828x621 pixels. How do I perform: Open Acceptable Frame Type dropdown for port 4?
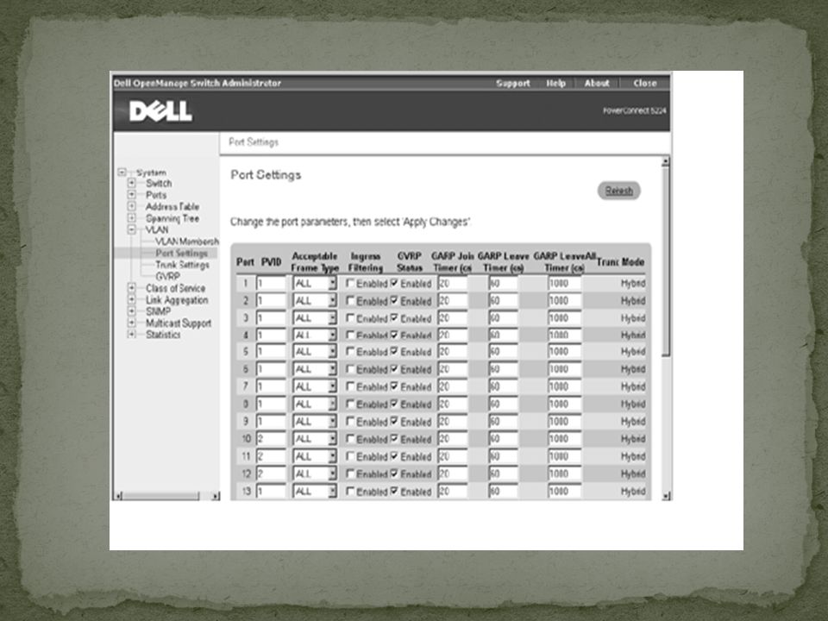coord(315,336)
